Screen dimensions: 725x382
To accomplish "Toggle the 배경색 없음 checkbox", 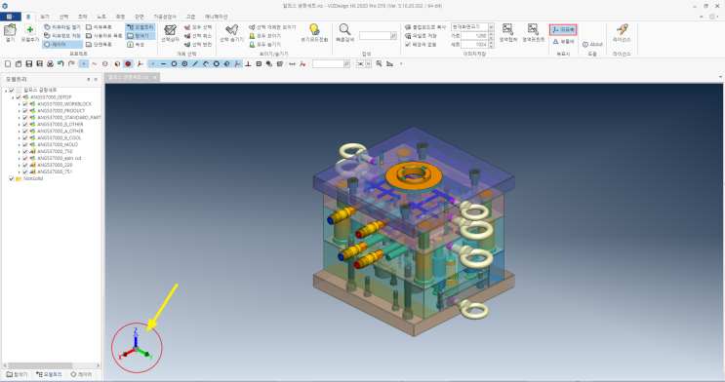I will 408,45.
